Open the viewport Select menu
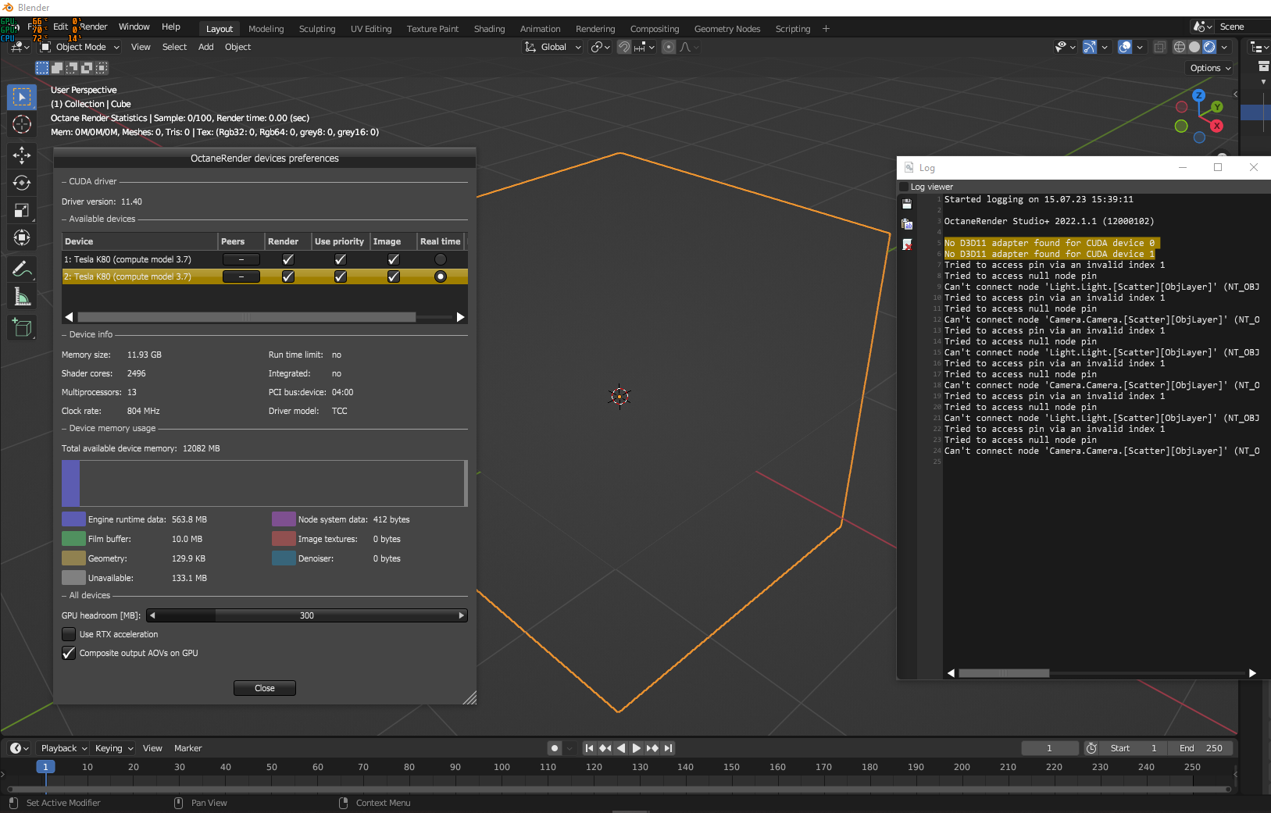Image resolution: width=1271 pixels, height=813 pixels. pos(174,47)
